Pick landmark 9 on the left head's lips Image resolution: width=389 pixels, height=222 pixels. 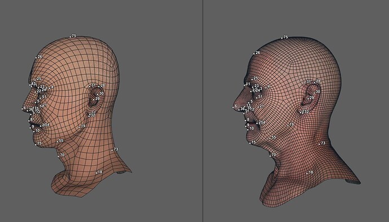click(x=30, y=127)
